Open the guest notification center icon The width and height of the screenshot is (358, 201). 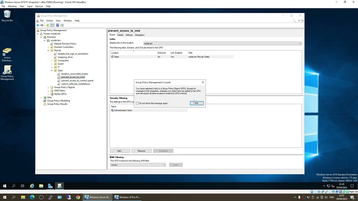click(x=352, y=186)
